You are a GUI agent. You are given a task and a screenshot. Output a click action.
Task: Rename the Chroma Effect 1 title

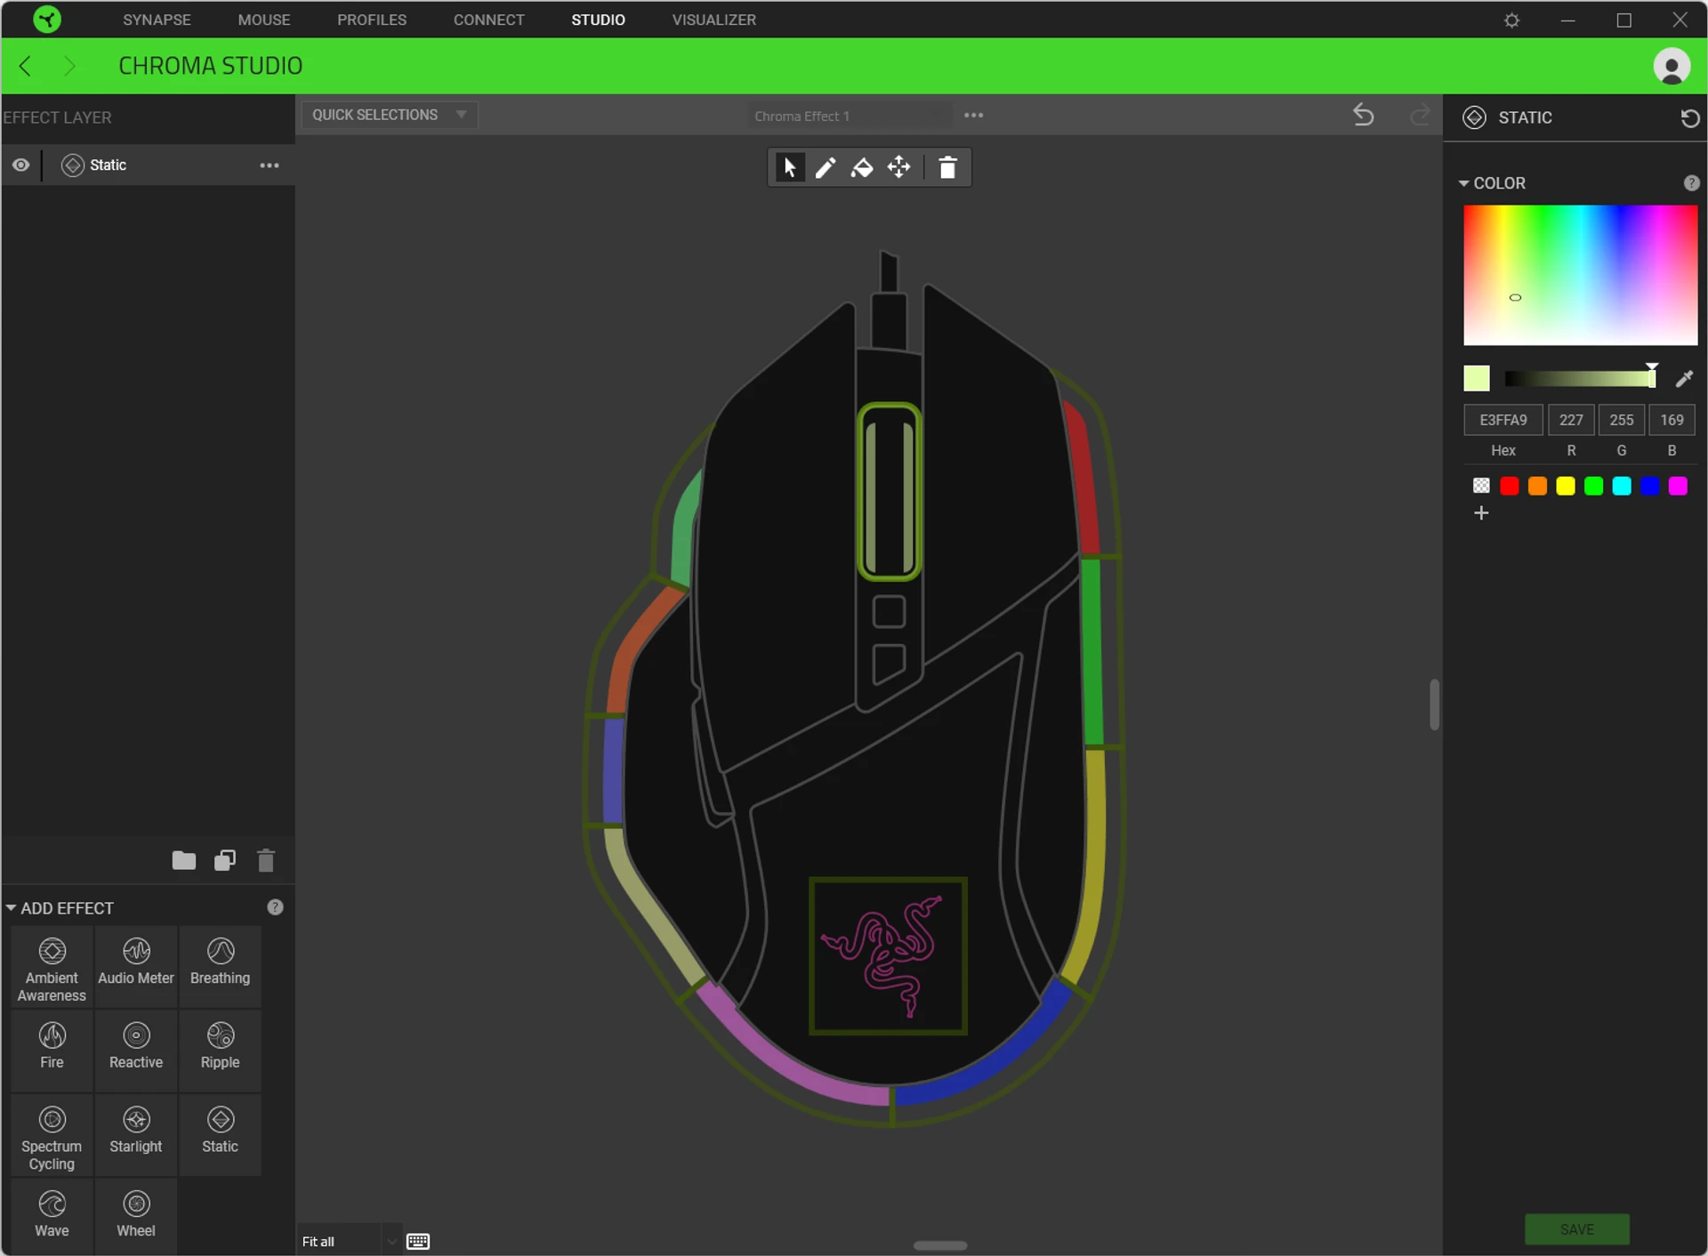pyautogui.click(x=849, y=117)
